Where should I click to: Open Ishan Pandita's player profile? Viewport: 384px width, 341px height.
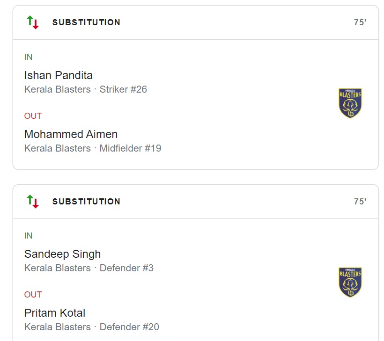tap(59, 75)
